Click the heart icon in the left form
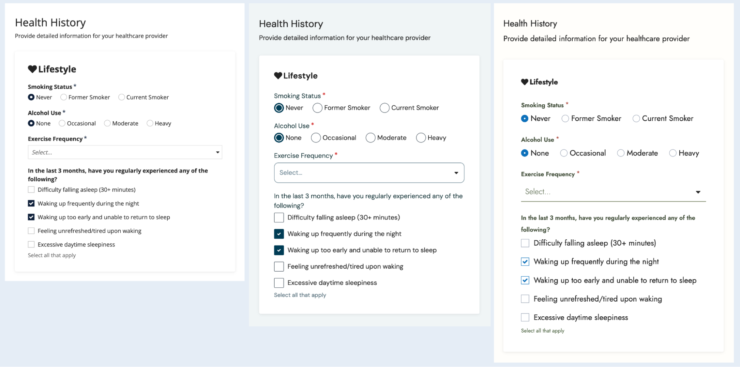740x367 pixels. tap(32, 69)
